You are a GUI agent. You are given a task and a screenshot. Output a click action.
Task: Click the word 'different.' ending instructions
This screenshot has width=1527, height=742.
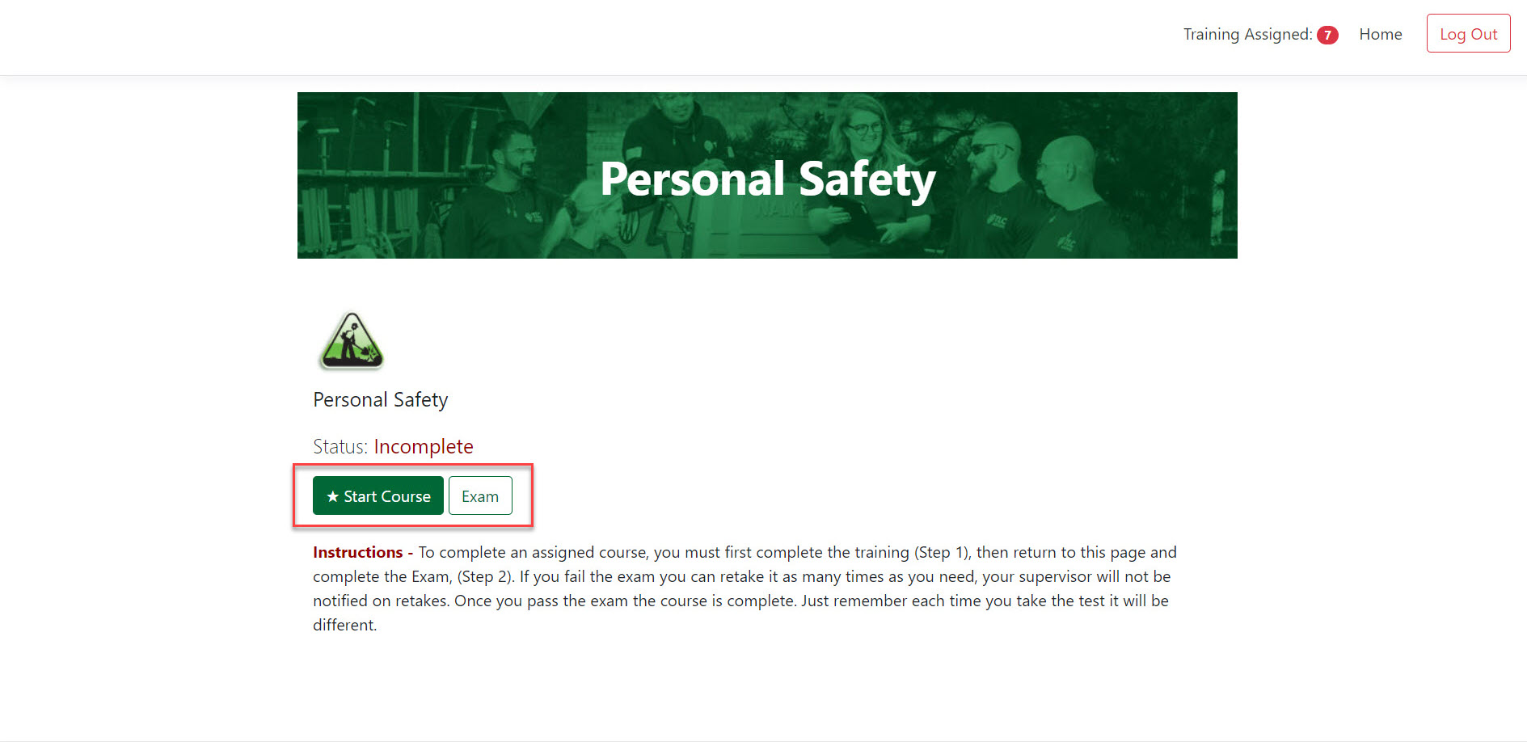click(345, 625)
